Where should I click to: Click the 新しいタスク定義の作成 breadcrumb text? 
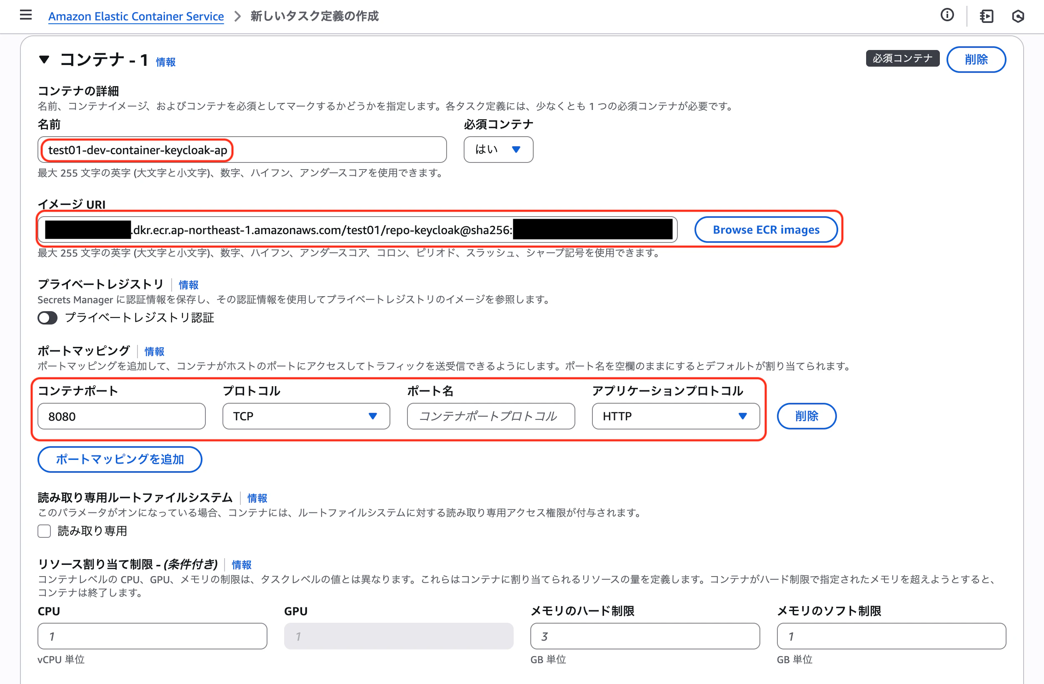(x=315, y=16)
